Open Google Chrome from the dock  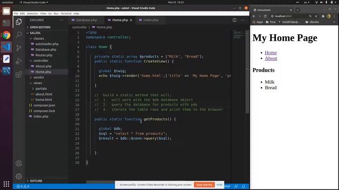6,35
